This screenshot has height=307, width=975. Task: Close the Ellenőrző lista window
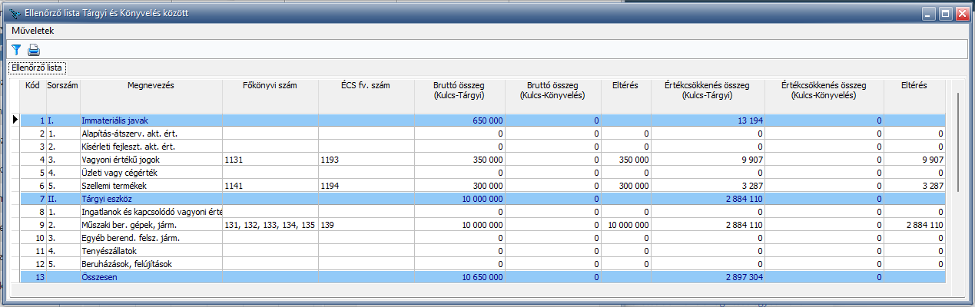tap(961, 13)
